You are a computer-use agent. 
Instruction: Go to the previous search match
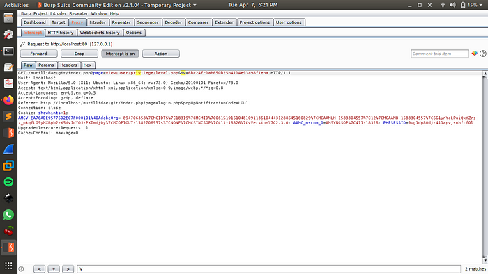39,269
